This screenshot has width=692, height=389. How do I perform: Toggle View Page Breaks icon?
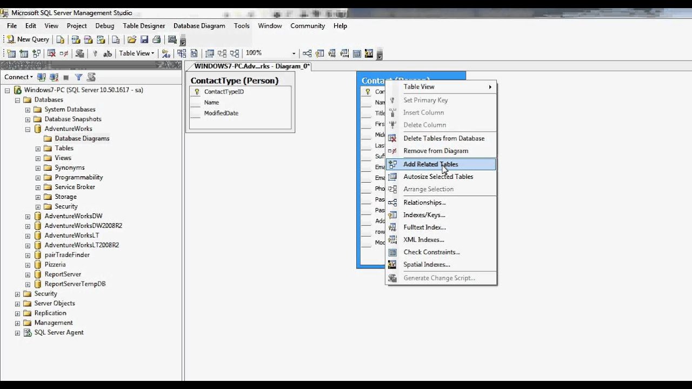click(x=182, y=53)
